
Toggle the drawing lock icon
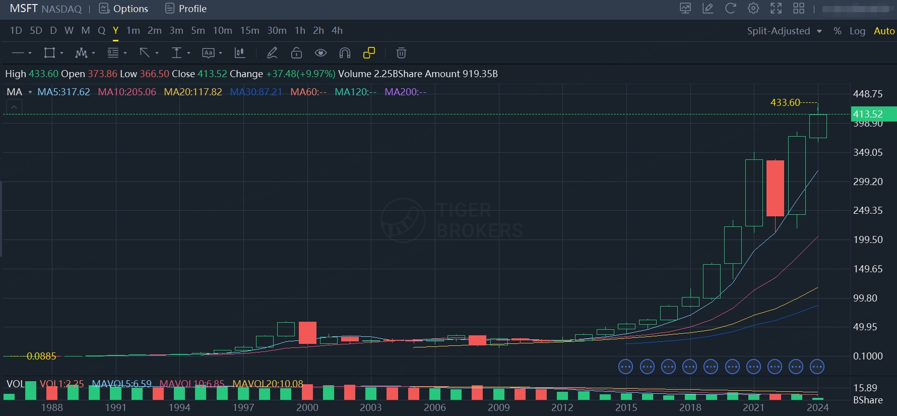[x=296, y=53]
